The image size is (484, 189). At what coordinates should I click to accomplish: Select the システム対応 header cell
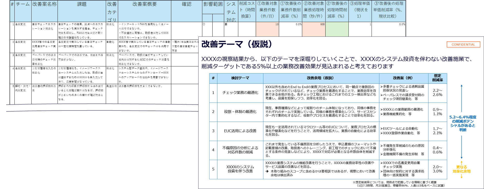point(231,11)
